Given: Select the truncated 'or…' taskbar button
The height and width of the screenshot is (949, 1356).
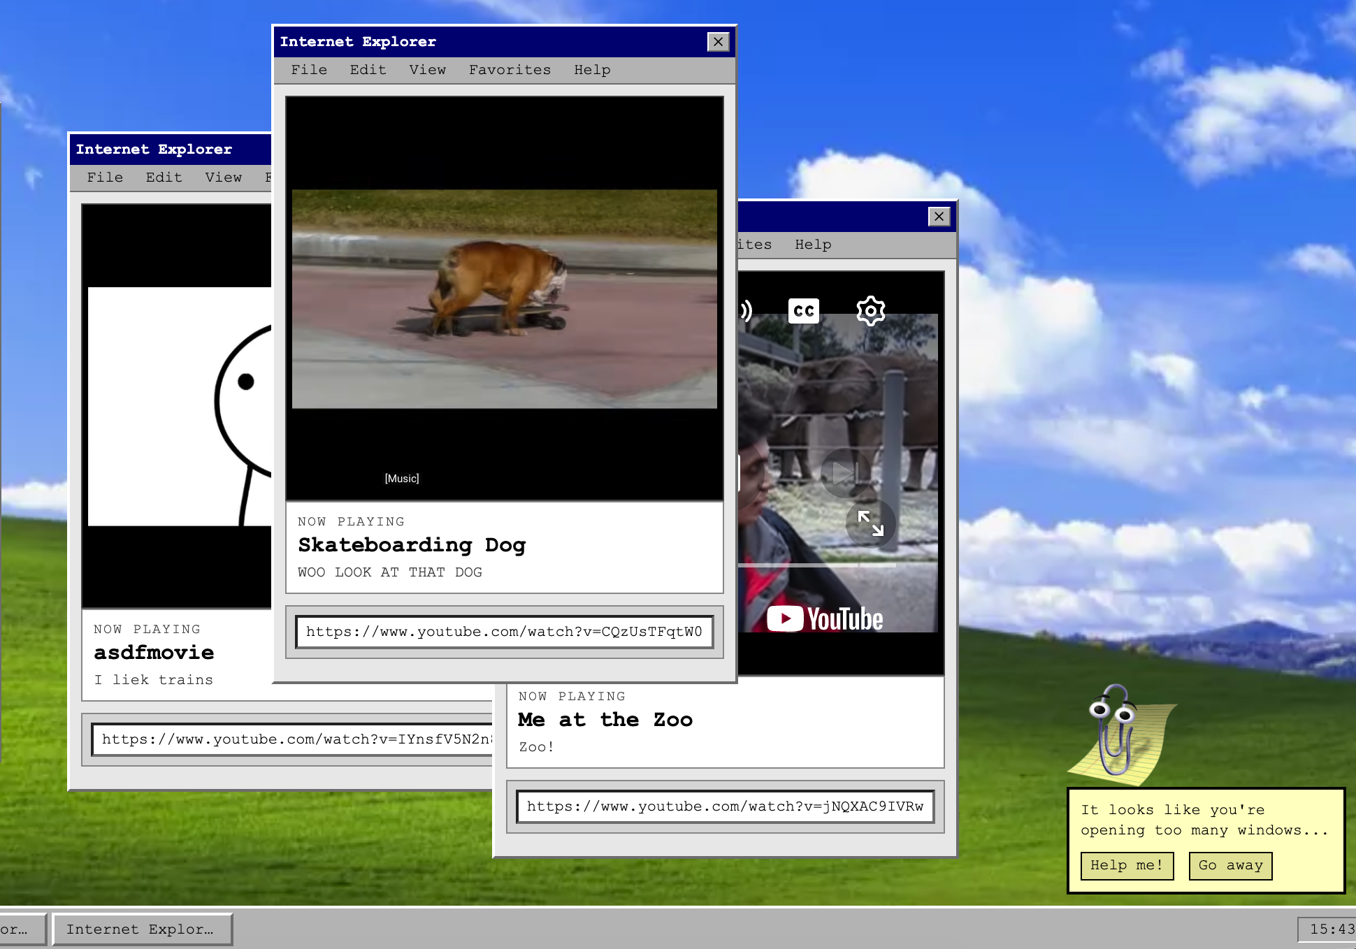Looking at the screenshot, I should pos(22,929).
